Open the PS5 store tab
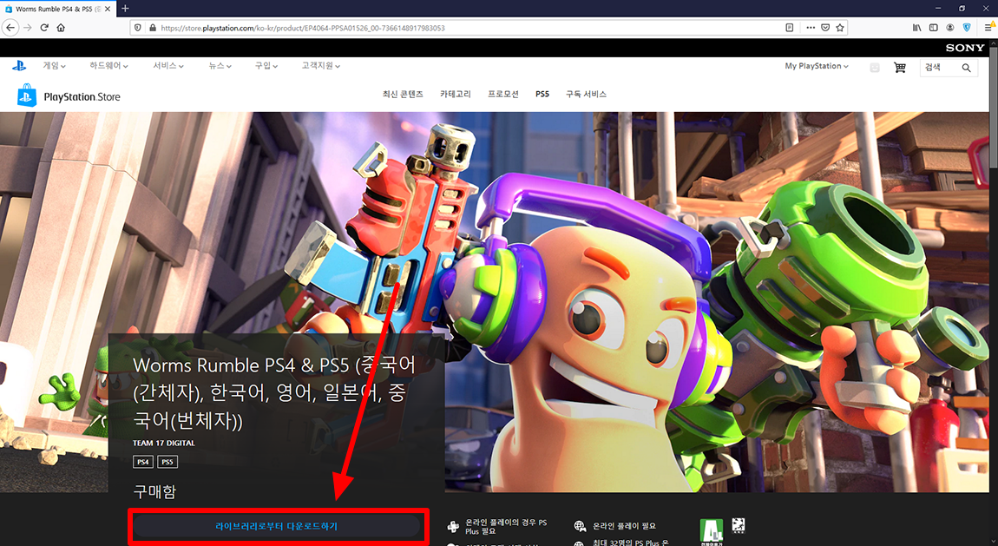The width and height of the screenshot is (998, 546). pos(542,94)
